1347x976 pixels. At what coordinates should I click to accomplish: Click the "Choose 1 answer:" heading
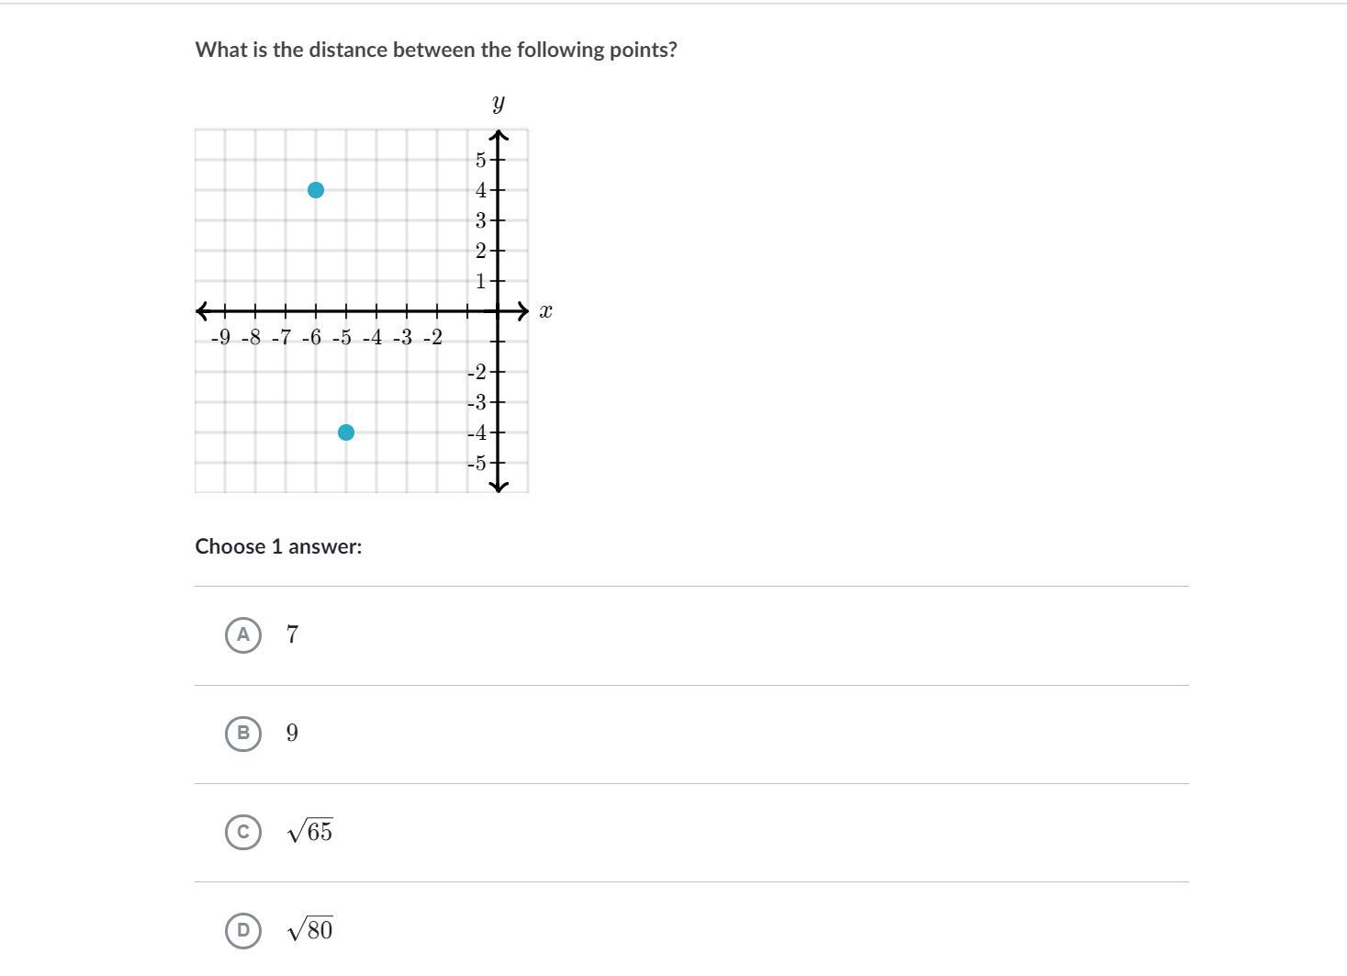tap(278, 546)
